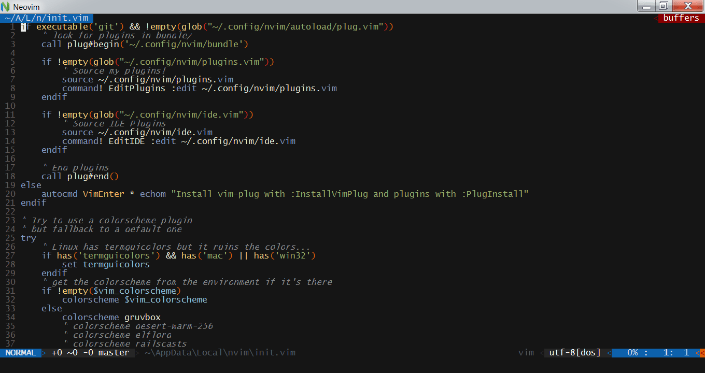Screen dimensions: 705x373
Task: Click the $vim_colorscheme variable on line 32
Action: pos(166,299)
